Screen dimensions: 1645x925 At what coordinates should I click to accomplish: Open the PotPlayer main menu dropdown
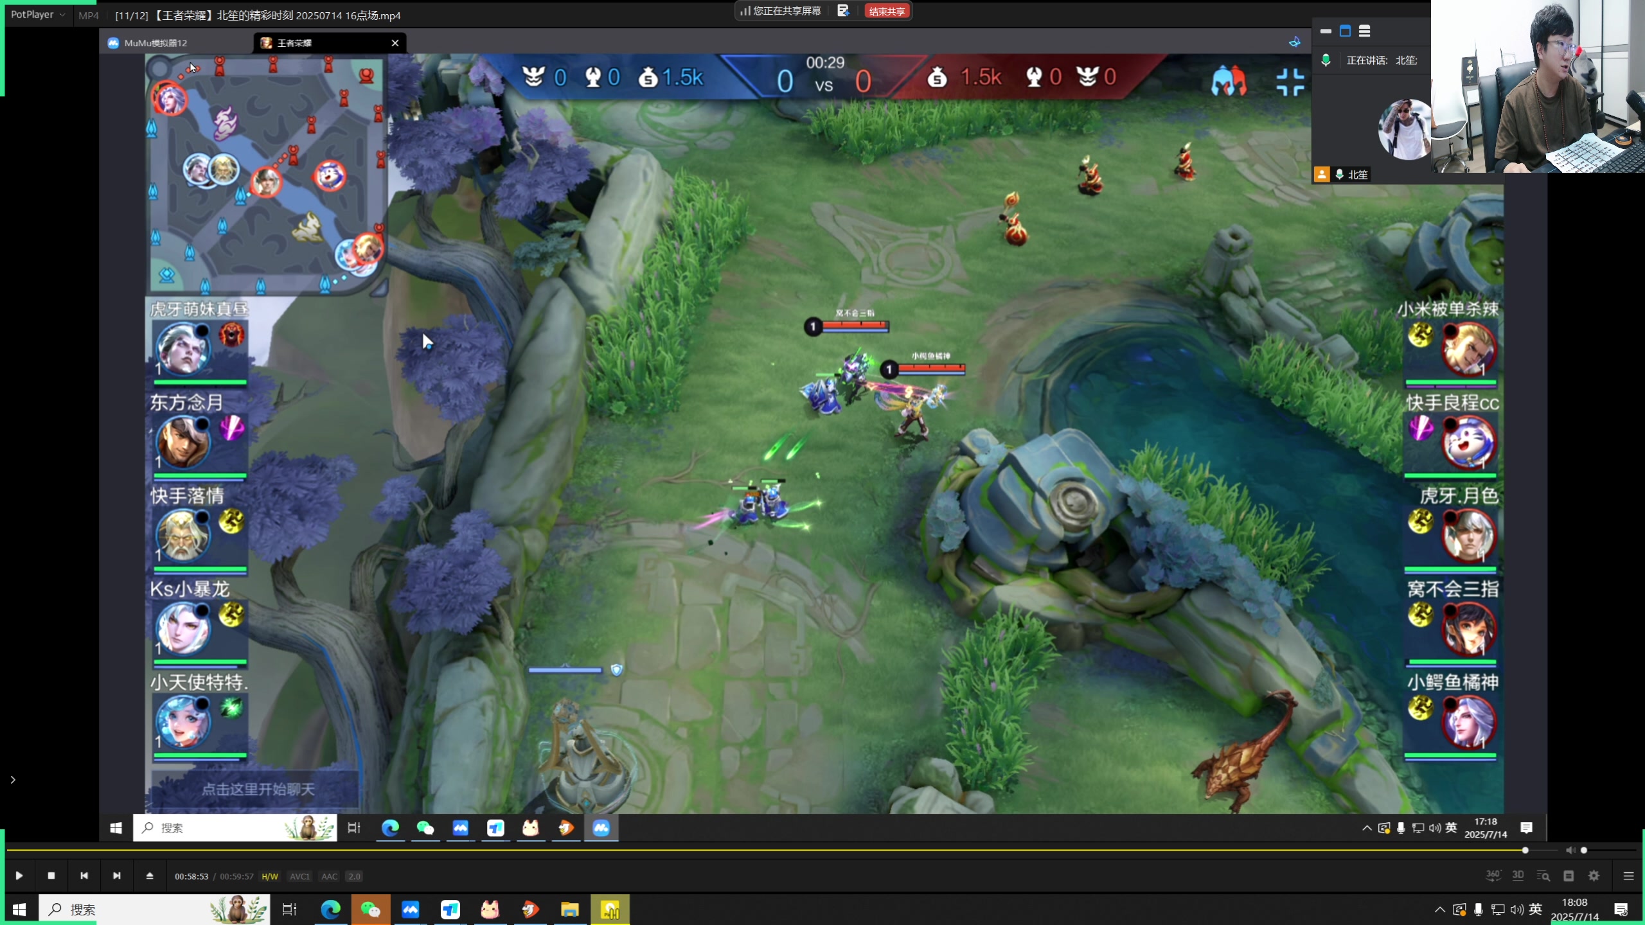tap(38, 14)
